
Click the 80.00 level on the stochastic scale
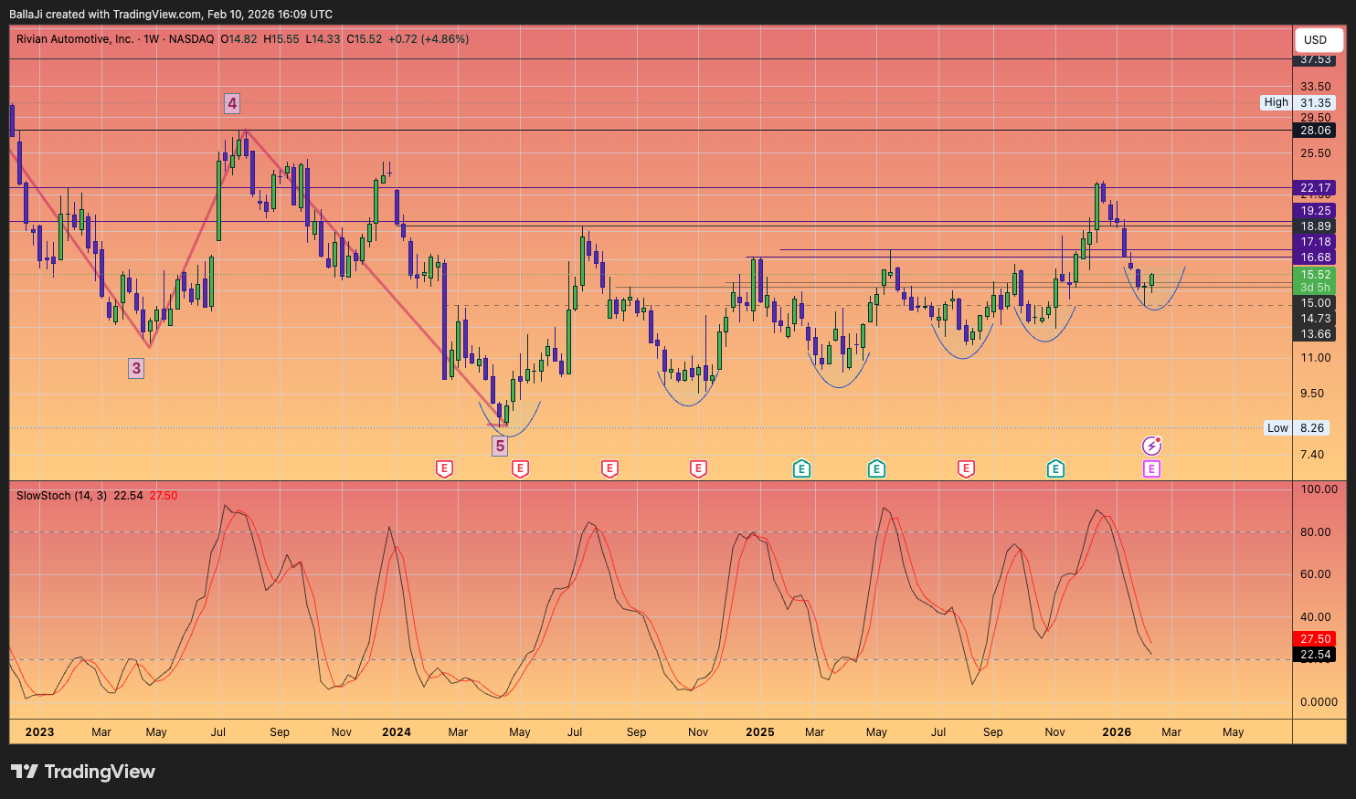click(1316, 532)
